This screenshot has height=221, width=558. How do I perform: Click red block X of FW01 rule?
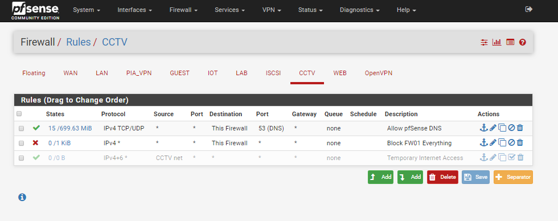[x=35, y=143]
